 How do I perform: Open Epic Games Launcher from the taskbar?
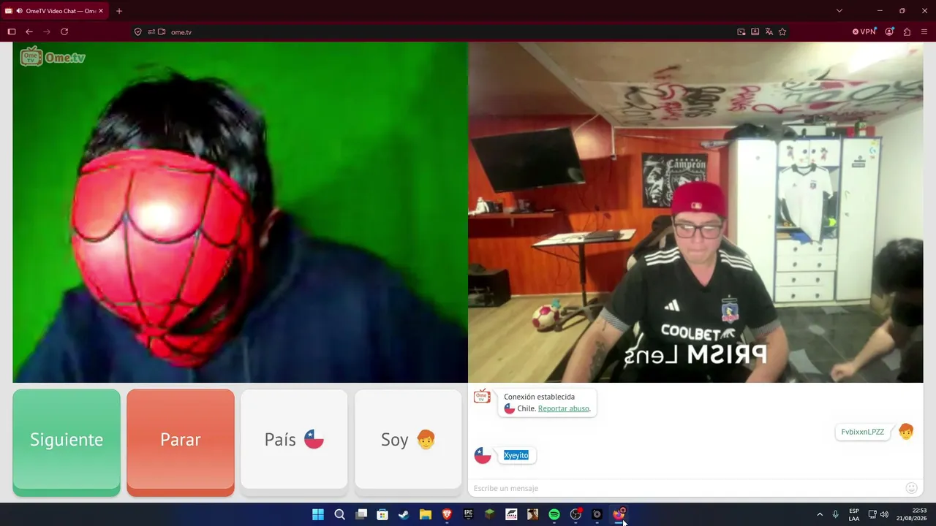[468, 514]
